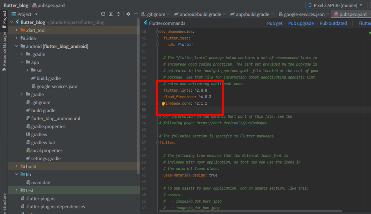Open the dart.dev pubspec link
The height and width of the screenshot is (214, 371).
232,123
